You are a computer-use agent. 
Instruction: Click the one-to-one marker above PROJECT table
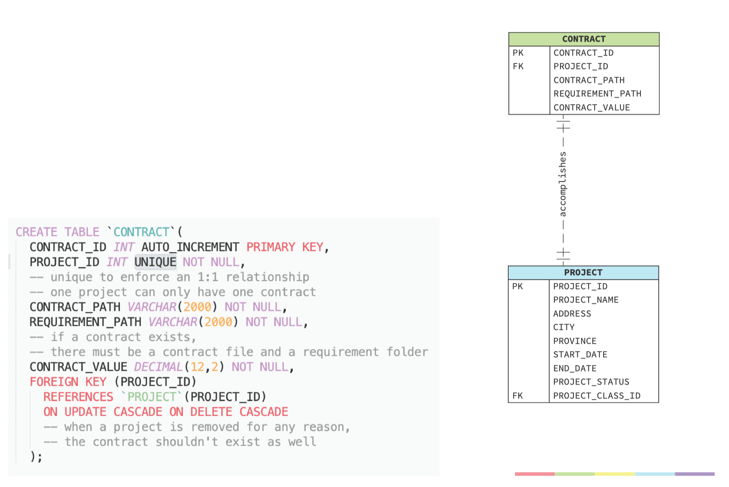pos(563,254)
